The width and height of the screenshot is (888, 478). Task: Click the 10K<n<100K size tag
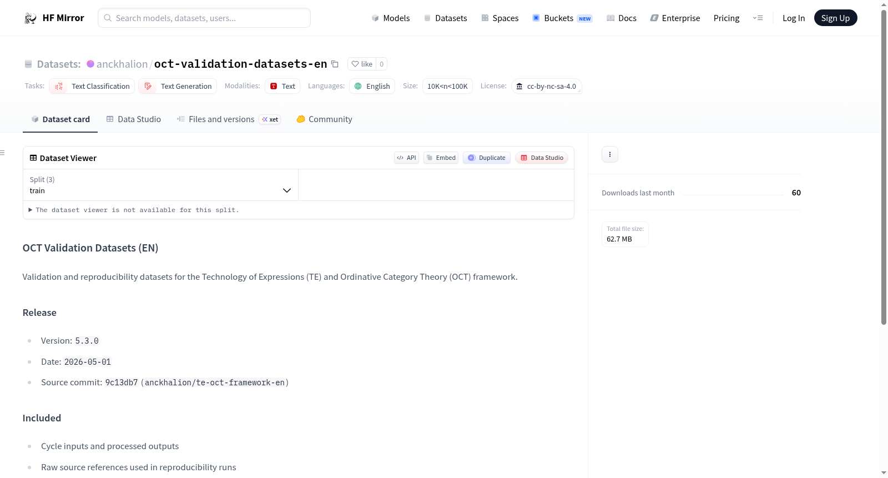[447, 86]
